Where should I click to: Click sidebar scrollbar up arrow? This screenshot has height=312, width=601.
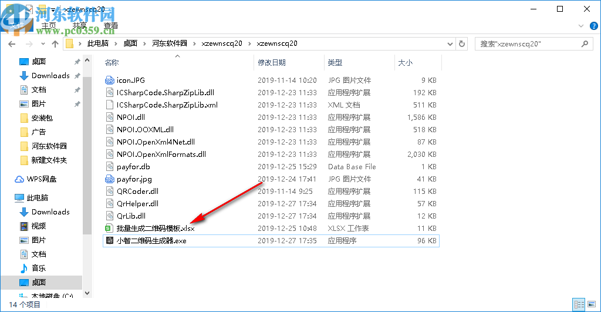(87, 61)
